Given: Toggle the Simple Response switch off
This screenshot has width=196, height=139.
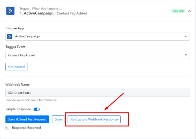Looking at the screenshot, I should (37, 109).
